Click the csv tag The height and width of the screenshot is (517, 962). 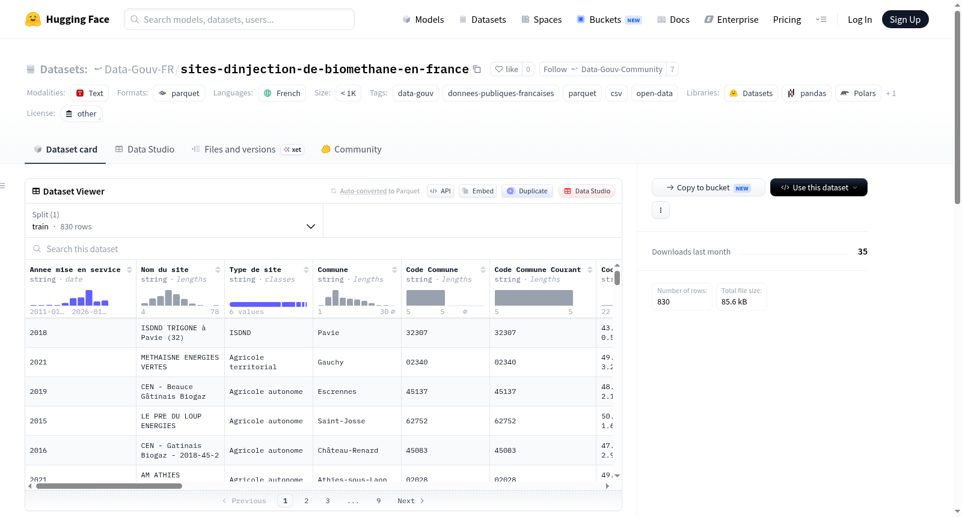coord(616,93)
